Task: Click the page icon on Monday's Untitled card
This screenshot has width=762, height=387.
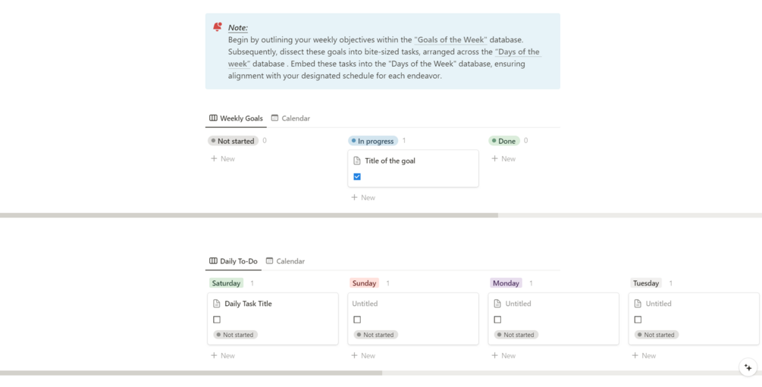Action: point(497,304)
